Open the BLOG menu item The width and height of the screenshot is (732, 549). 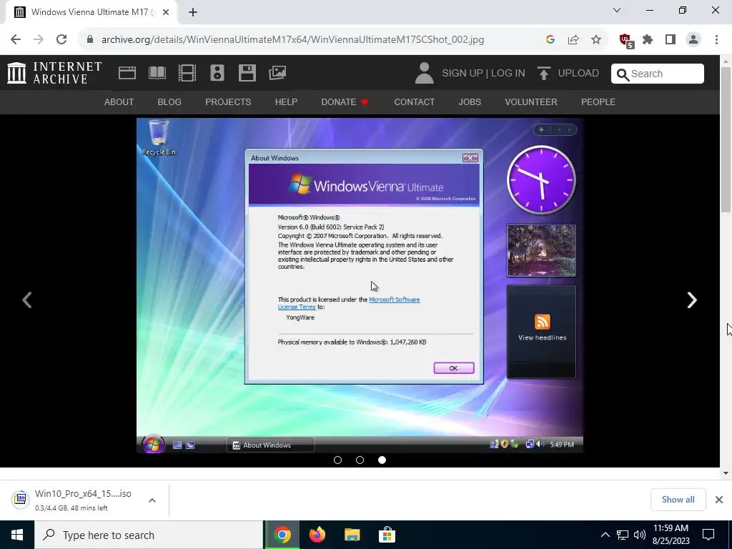[169, 102]
